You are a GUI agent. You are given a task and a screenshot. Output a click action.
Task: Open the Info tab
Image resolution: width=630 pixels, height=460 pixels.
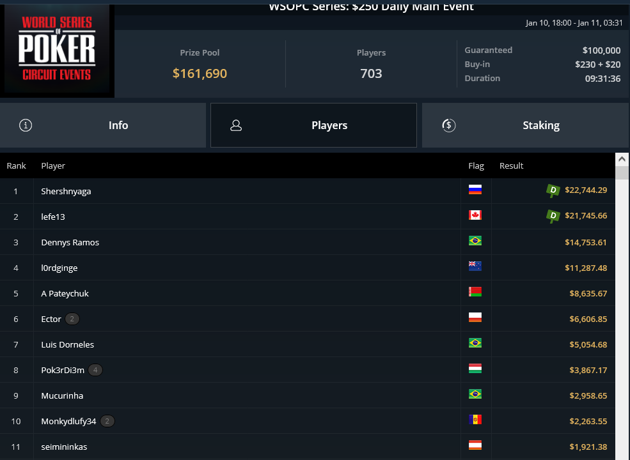[103, 125]
